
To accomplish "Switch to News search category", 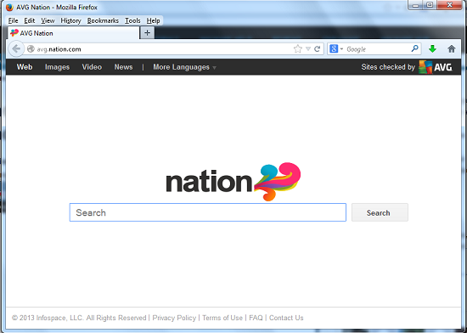I will point(123,67).
